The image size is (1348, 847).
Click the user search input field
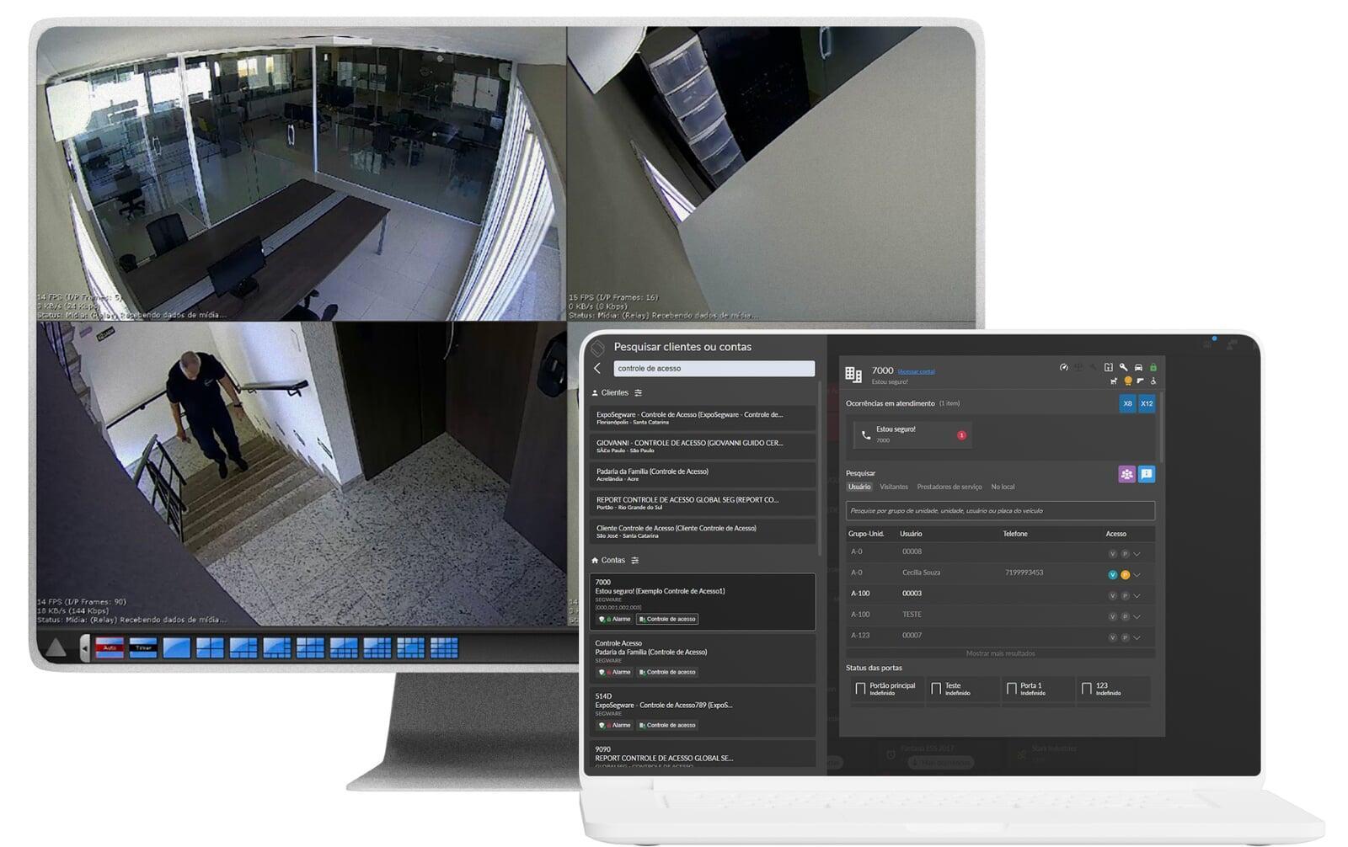(1000, 510)
